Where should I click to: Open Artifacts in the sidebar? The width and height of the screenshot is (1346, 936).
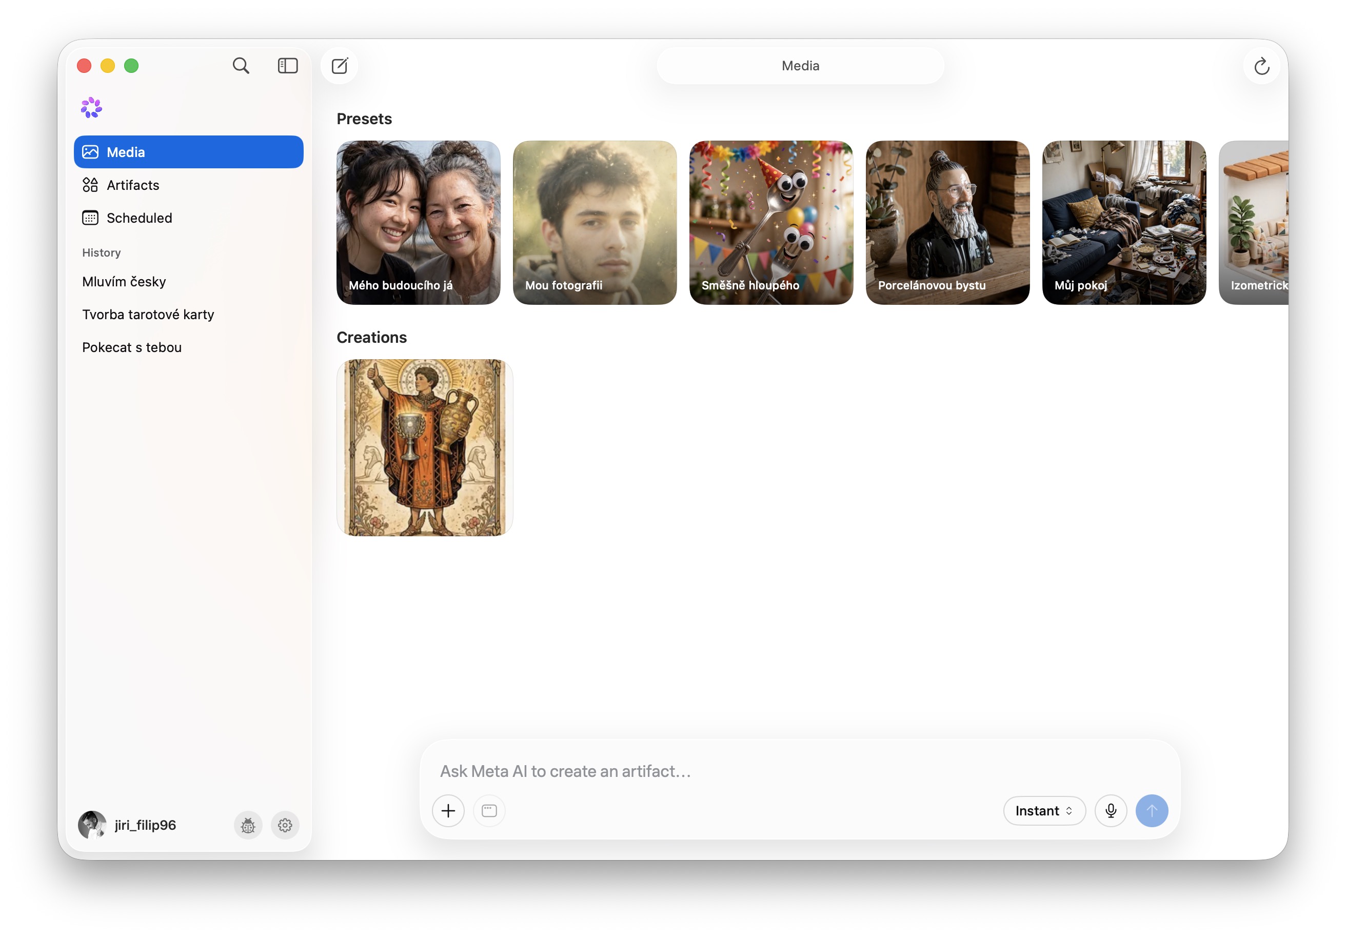click(189, 185)
